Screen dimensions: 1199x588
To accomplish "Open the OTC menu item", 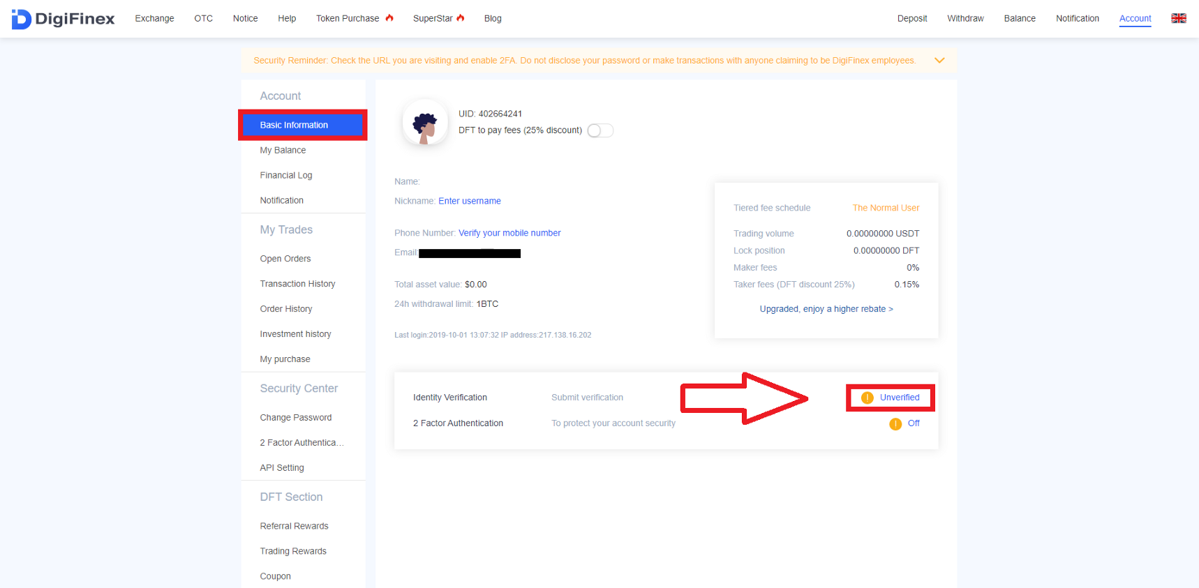I will (203, 18).
